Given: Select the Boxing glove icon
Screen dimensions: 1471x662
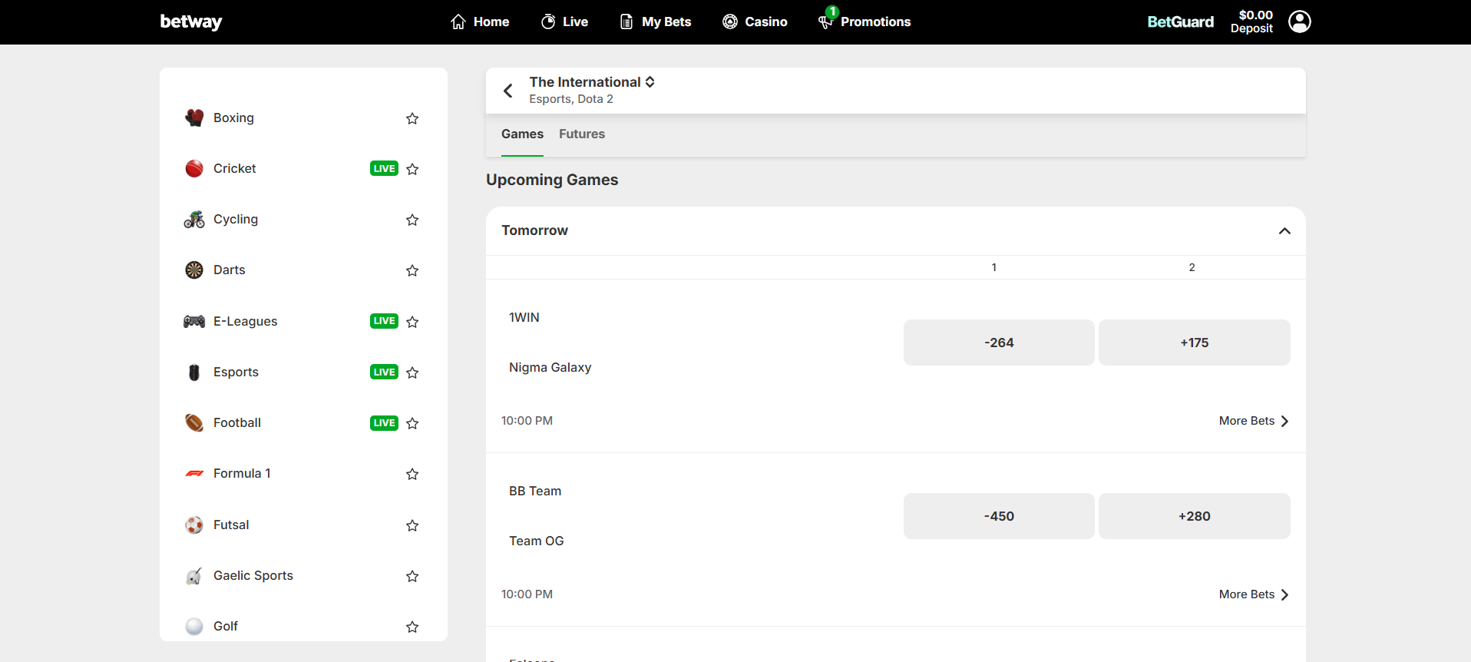Looking at the screenshot, I should pyautogui.click(x=194, y=118).
